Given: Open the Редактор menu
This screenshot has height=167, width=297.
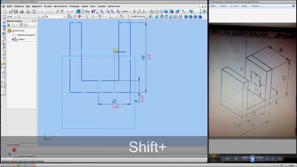Looking at the screenshot, I should 19,6.
